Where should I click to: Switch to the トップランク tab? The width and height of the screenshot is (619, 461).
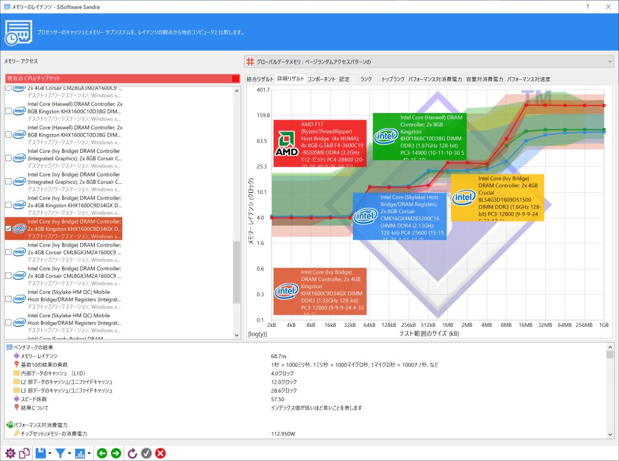pos(392,79)
